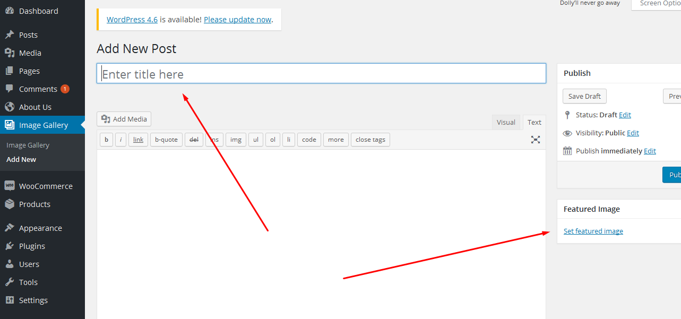The width and height of the screenshot is (681, 319).
Task: Edit the Publish immediately schedule
Action: 650,151
